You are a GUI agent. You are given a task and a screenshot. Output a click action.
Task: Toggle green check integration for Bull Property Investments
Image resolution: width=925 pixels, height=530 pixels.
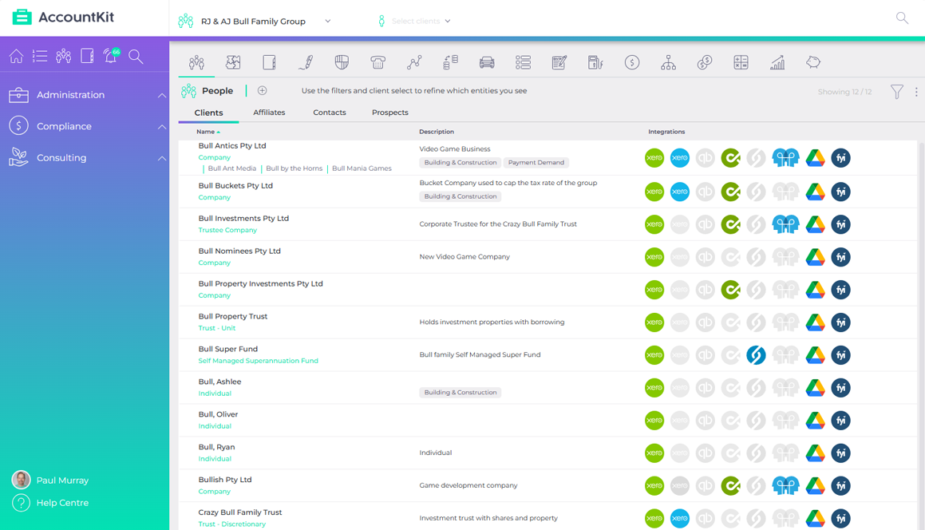pyautogui.click(x=730, y=290)
